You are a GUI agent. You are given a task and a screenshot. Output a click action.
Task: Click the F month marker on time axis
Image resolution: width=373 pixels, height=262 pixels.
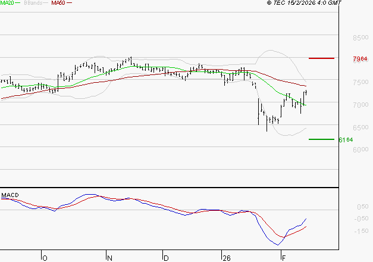(x=284, y=258)
